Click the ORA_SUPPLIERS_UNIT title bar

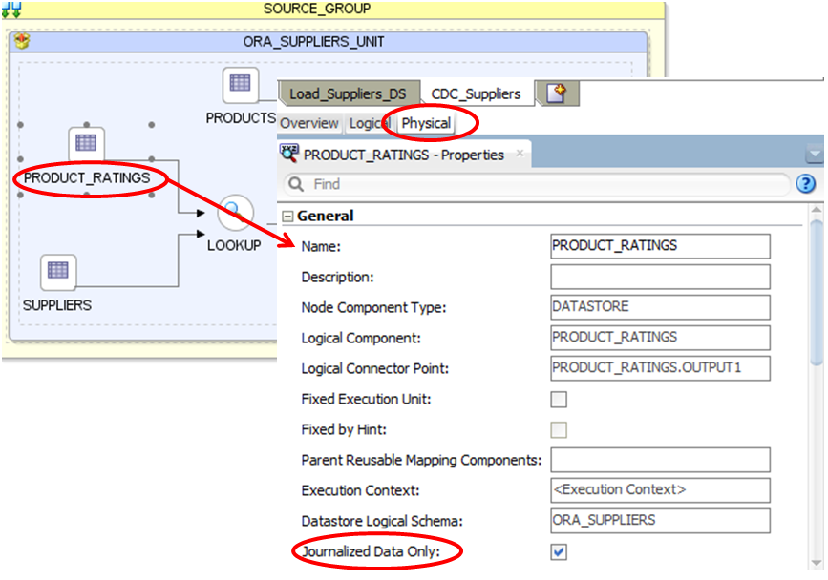328,42
